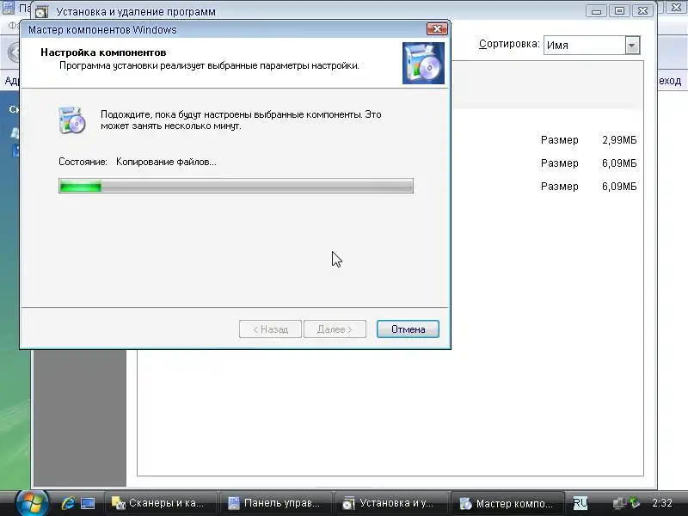The height and width of the screenshot is (516, 688).
Task: Switch to Установка и у... taskbar button
Action: tap(391, 503)
